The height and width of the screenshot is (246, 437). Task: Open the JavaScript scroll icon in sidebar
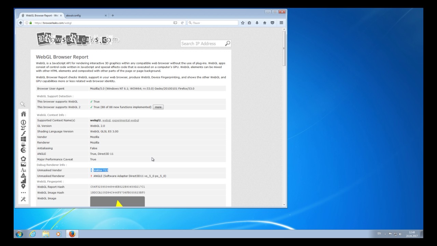(x=23, y=128)
